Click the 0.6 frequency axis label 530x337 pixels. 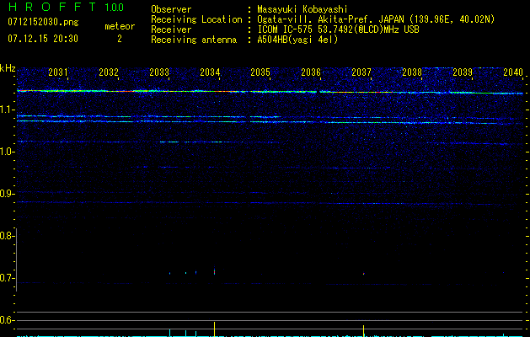[x=7, y=320]
